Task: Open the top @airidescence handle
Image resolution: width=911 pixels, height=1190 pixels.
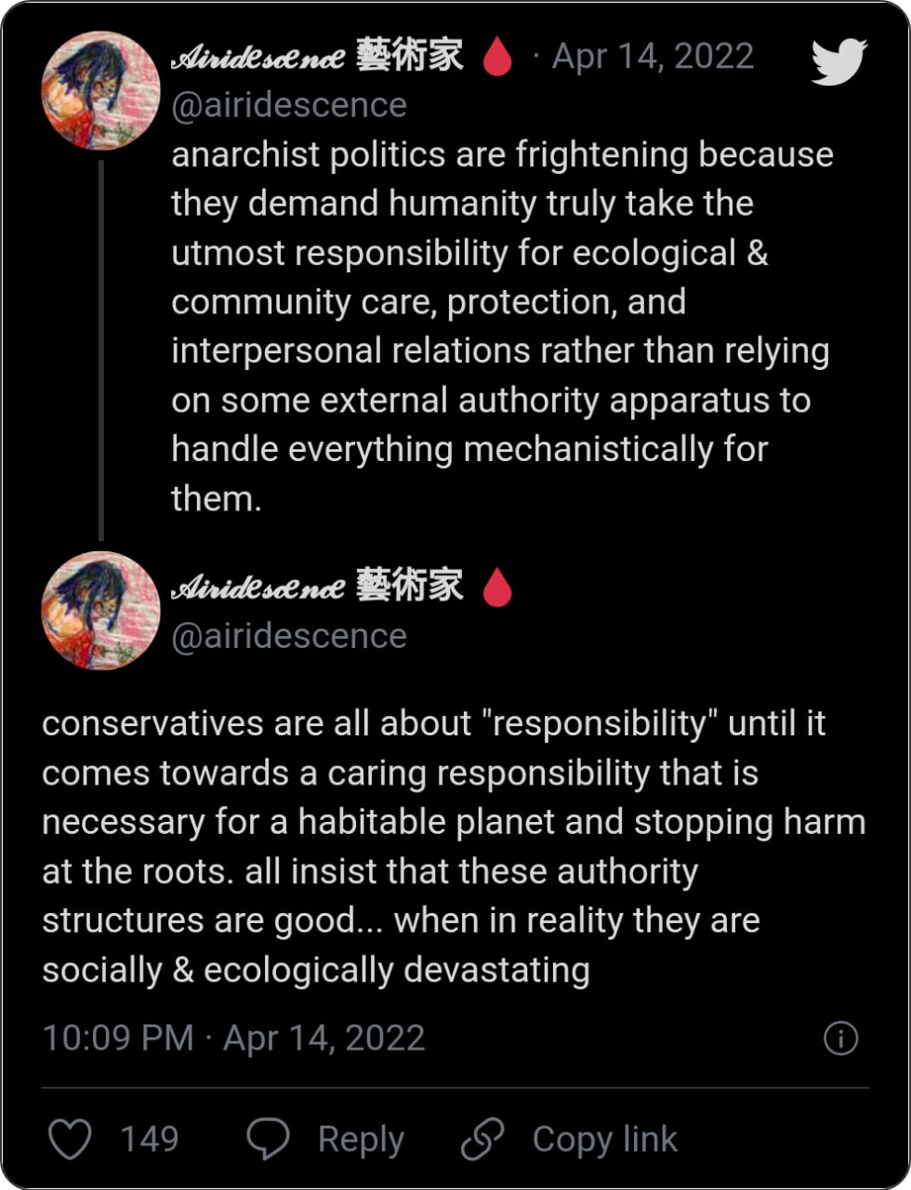Action: (x=289, y=106)
